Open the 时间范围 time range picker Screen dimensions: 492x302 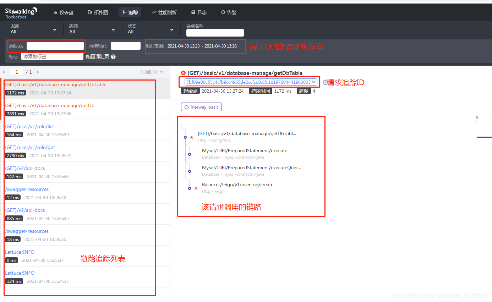(202, 46)
